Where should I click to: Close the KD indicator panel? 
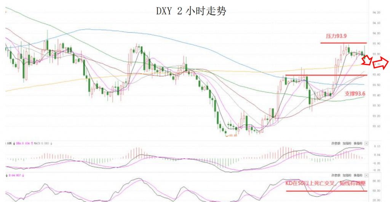click(x=366, y=175)
